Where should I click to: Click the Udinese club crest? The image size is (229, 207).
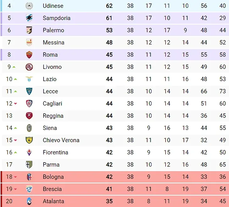pos(29,6)
